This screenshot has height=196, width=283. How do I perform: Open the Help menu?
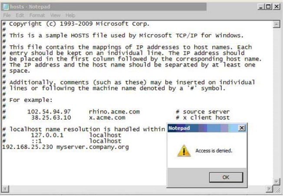(70, 15)
